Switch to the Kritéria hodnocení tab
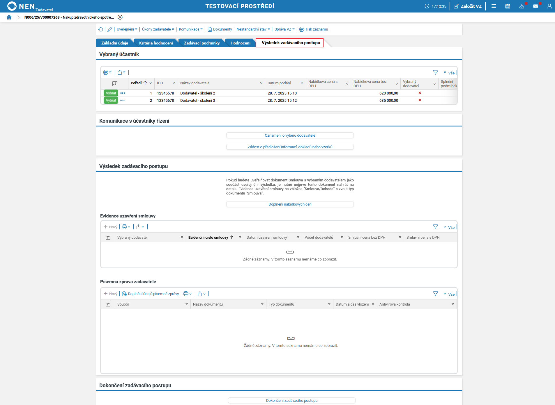This screenshot has width=555, height=405. [156, 43]
